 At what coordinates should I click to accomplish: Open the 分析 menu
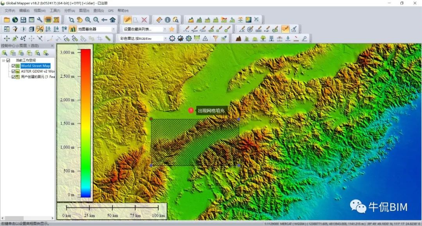coord(69,11)
